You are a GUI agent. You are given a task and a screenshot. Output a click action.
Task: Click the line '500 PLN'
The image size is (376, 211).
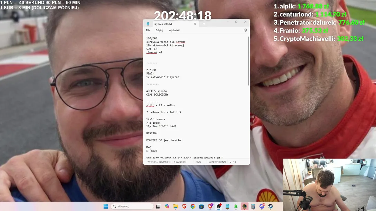click(x=152, y=49)
